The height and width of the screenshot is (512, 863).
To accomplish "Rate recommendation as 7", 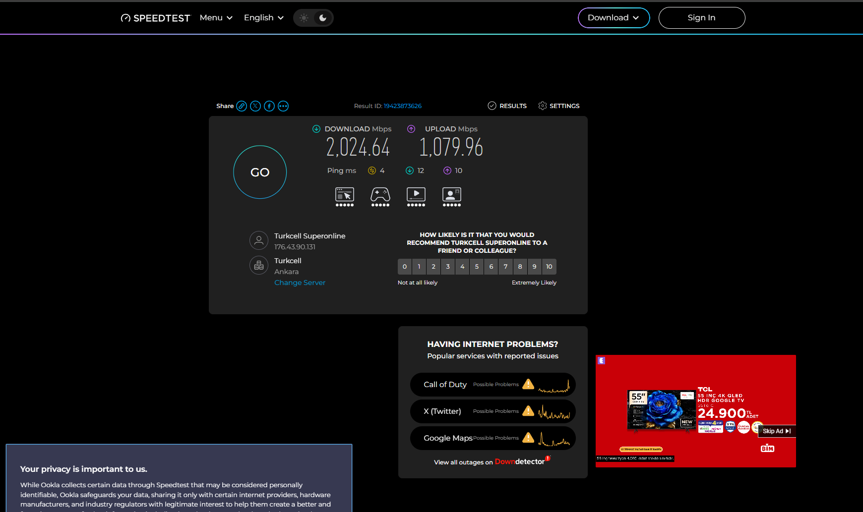I will pyautogui.click(x=505, y=267).
